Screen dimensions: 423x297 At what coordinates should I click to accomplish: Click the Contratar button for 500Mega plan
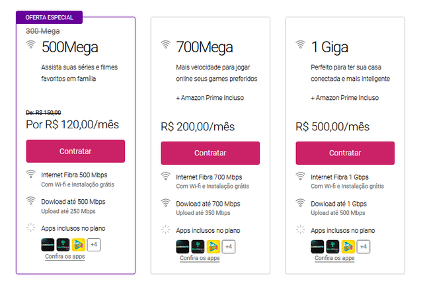pos(75,151)
